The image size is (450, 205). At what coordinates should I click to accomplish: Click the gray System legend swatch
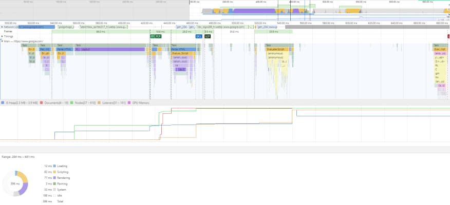tap(54, 190)
